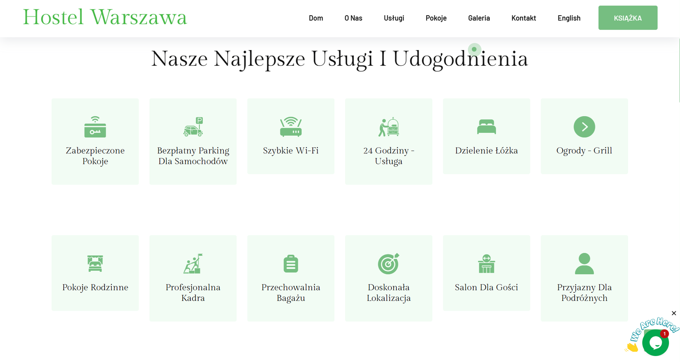Select the bed sharing icon

(486, 127)
